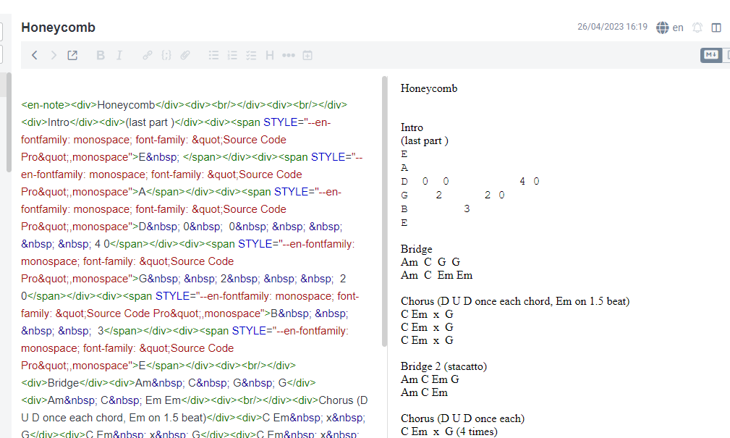Insert a hyperlink
The image size is (730, 438).
(x=148, y=55)
